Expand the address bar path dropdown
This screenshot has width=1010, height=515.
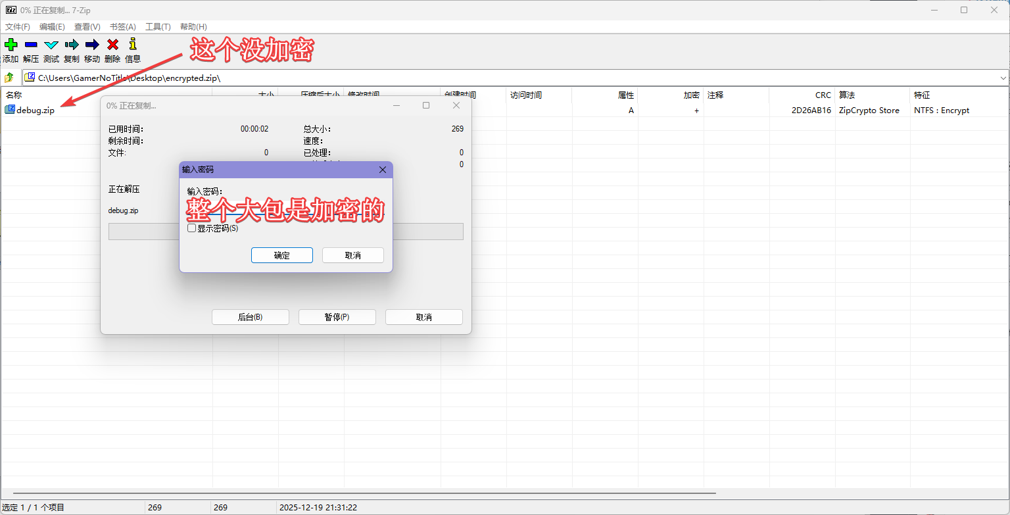tap(1003, 78)
